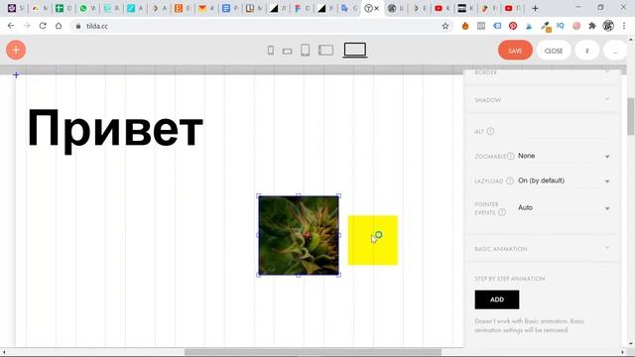
Task: Switch to the Figma browser tab
Action: pos(302,8)
